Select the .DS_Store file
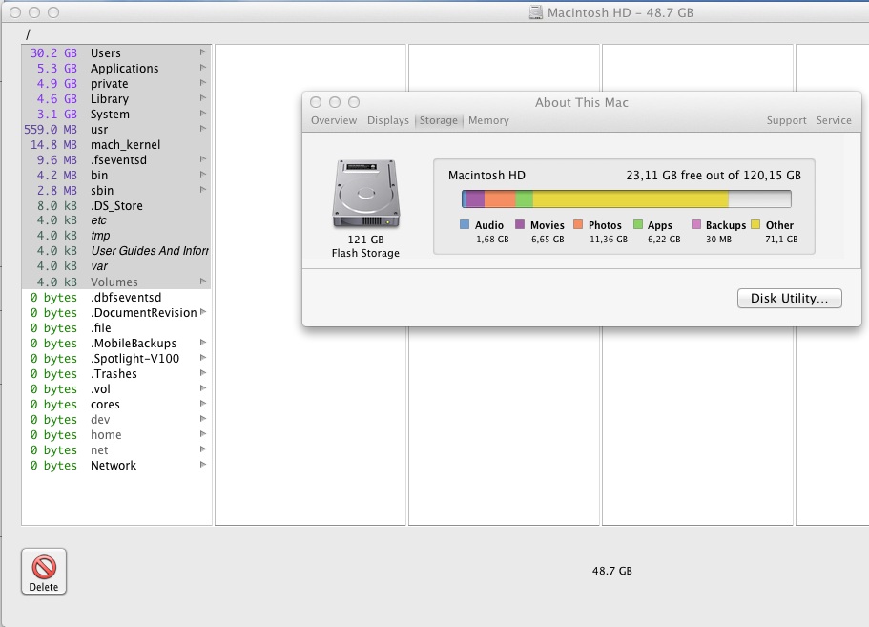This screenshot has width=869, height=627. 116,206
